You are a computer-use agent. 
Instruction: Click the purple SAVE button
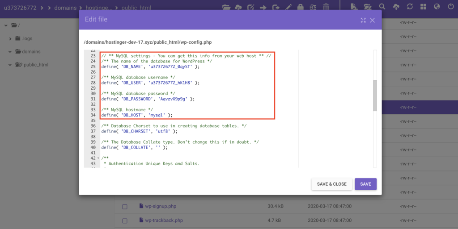pyautogui.click(x=365, y=184)
